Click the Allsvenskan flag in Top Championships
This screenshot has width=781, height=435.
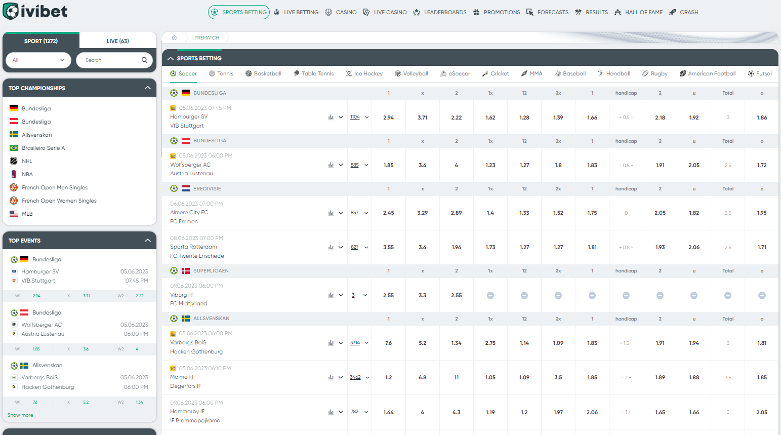pyautogui.click(x=14, y=135)
